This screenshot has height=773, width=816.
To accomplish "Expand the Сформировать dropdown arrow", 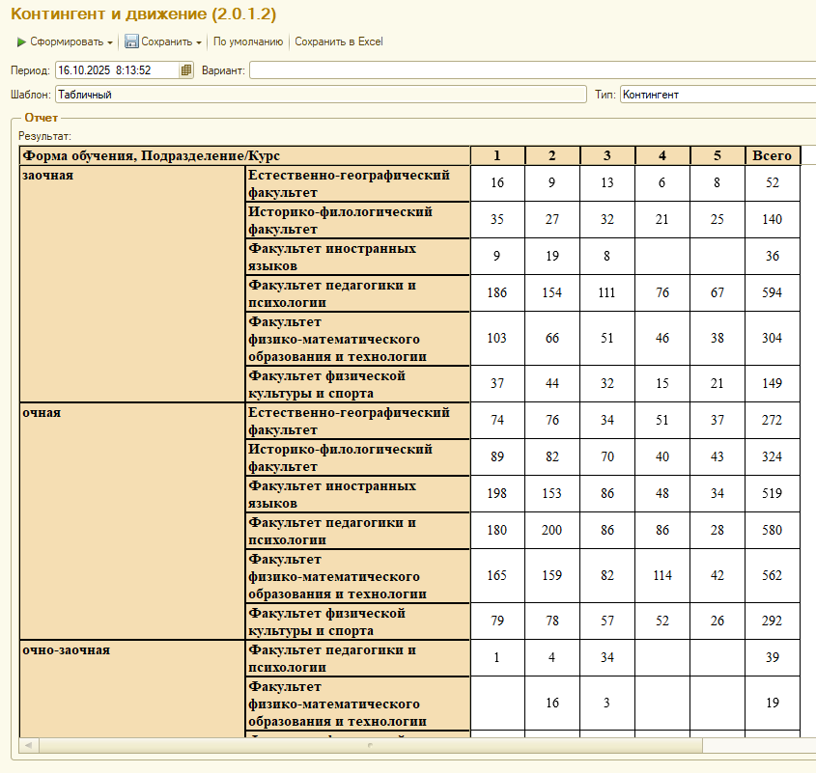I will tap(110, 42).
